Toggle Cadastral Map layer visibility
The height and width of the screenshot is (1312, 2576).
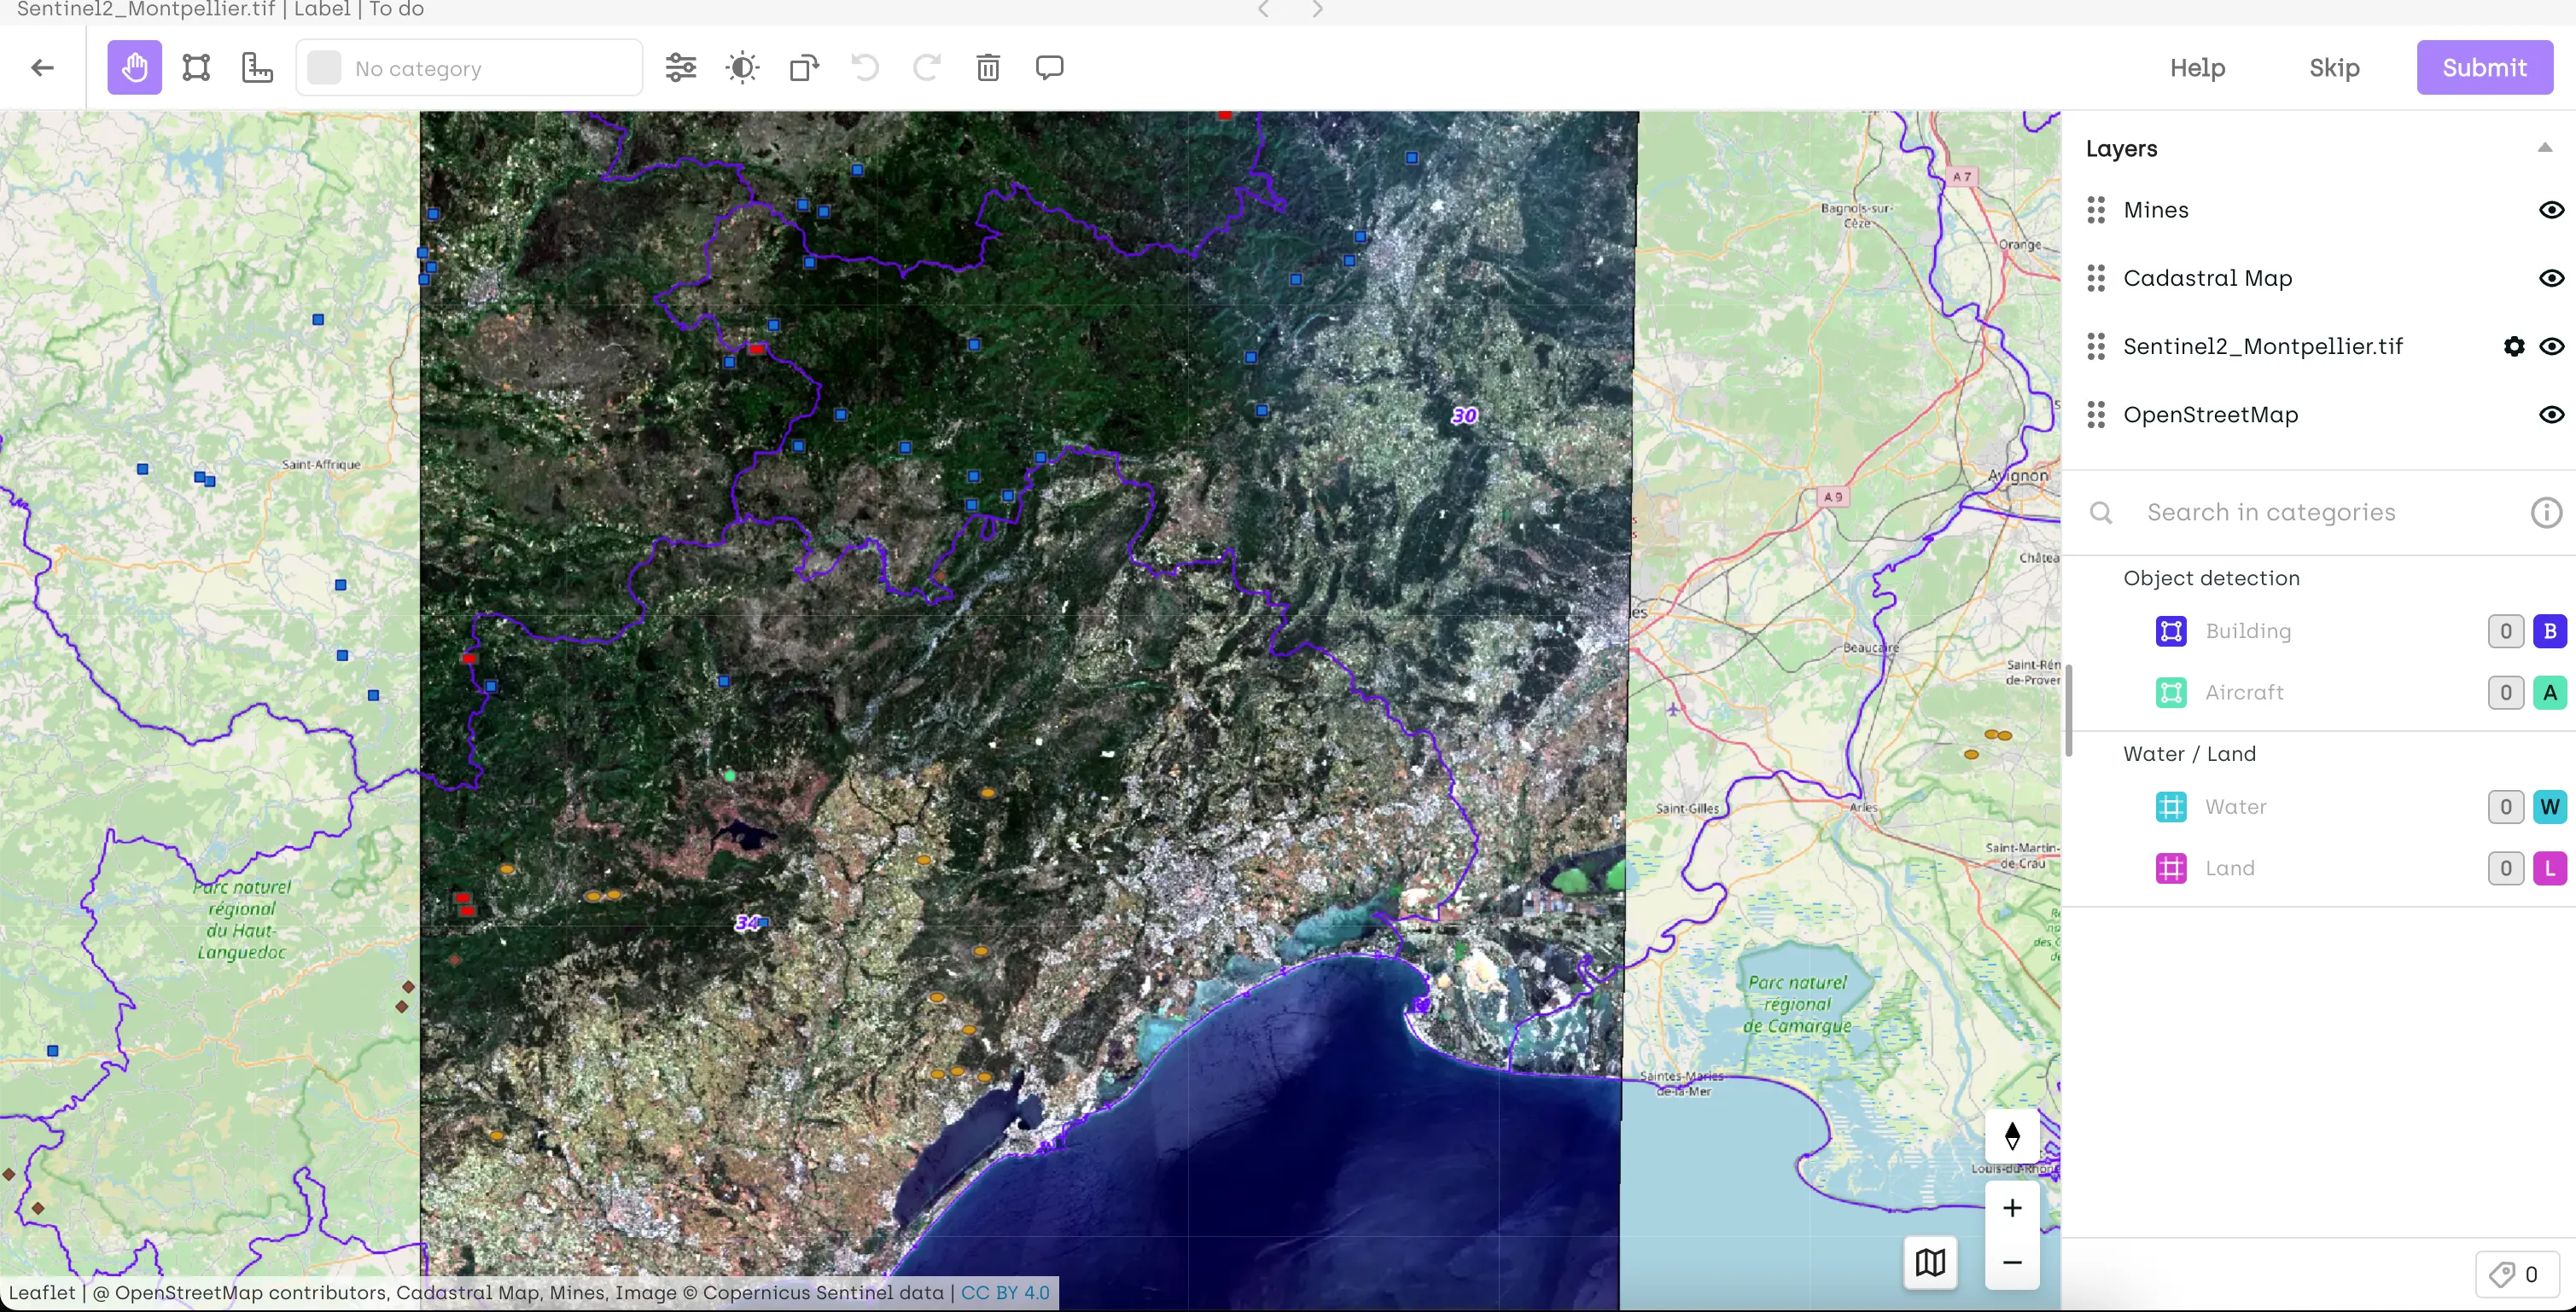pyautogui.click(x=2551, y=278)
